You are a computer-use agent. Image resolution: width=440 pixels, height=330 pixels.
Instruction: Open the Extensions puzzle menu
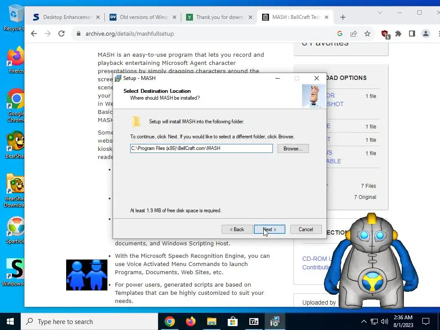398,34
